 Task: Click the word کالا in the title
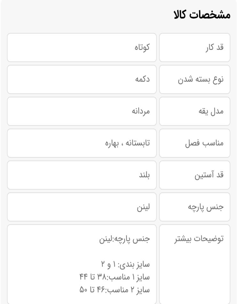click(180, 15)
